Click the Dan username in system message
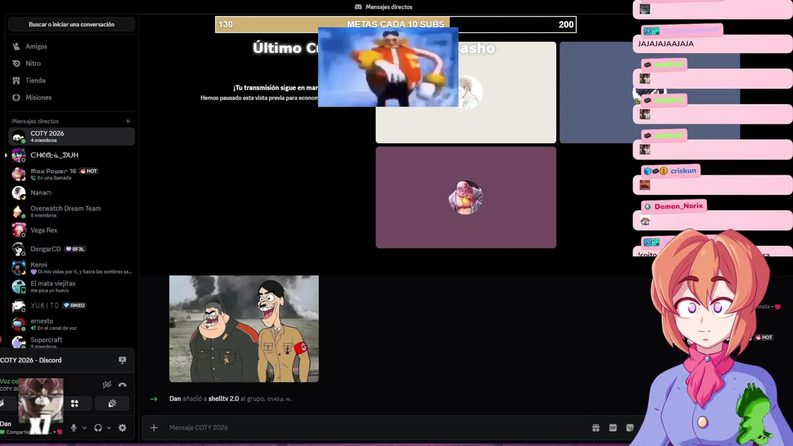Viewport: 793px width, 446px height. point(175,399)
